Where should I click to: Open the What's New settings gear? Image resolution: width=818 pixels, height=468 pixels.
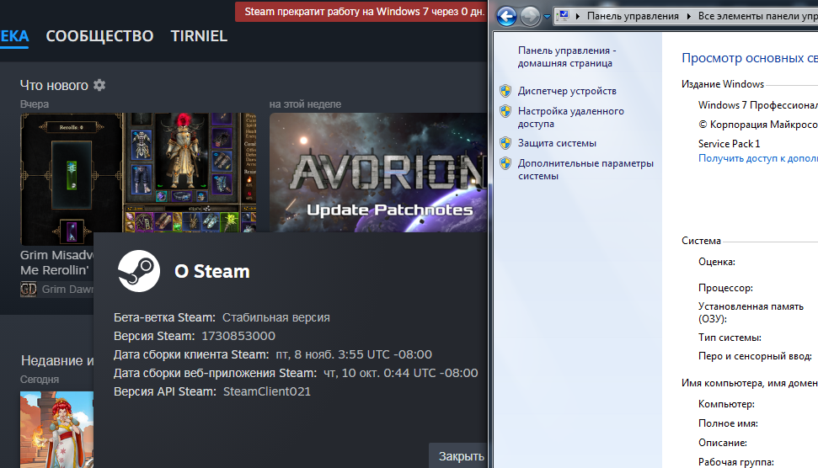tap(99, 85)
